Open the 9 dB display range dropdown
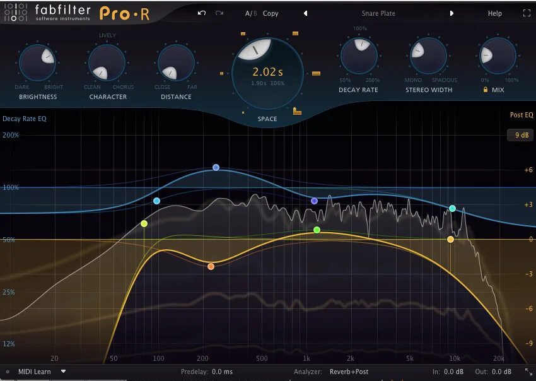Image resolution: width=536 pixels, height=381 pixels. pyautogui.click(x=521, y=135)
